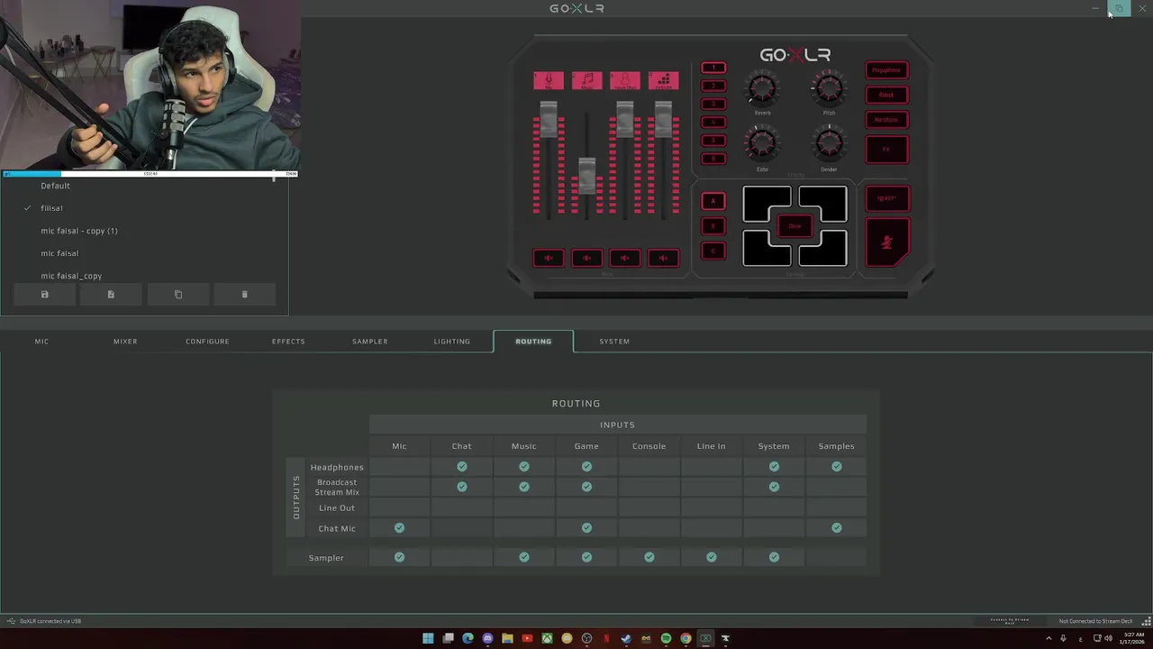
Task: Click the mute button under the Voice Chat fader
Action: tap(624, 259)
